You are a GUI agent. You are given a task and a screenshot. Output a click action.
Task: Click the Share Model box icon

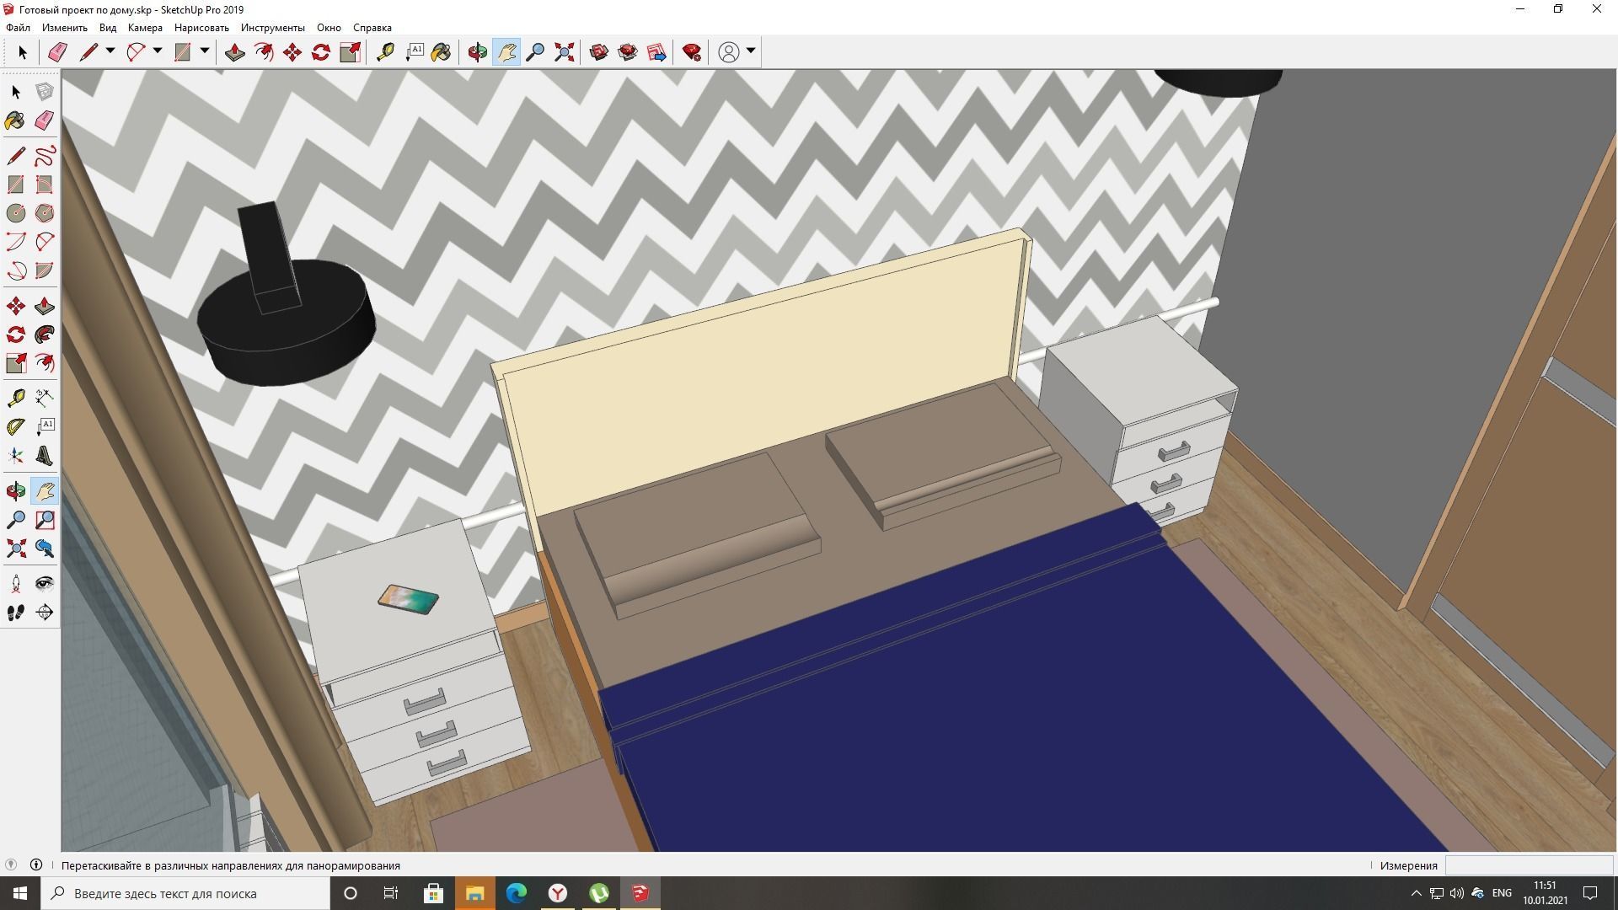[628, 52]
